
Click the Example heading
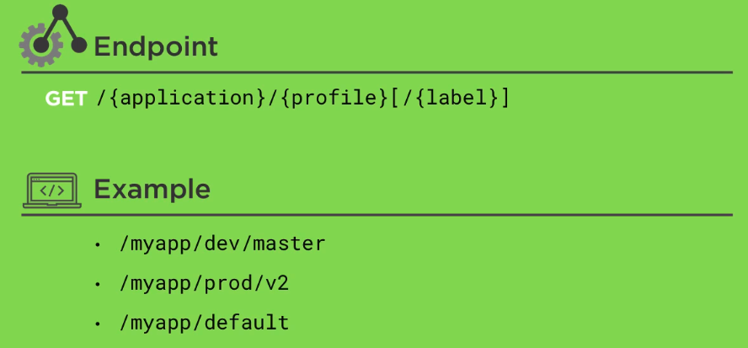(152, 190)
